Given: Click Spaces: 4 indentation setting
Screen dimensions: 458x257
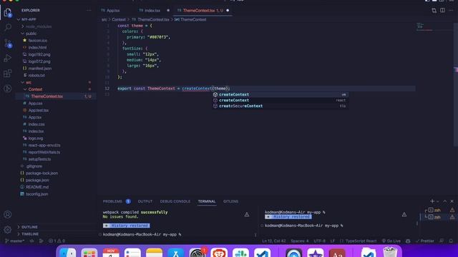Looking at the screenshot, I should pos(299,241).
